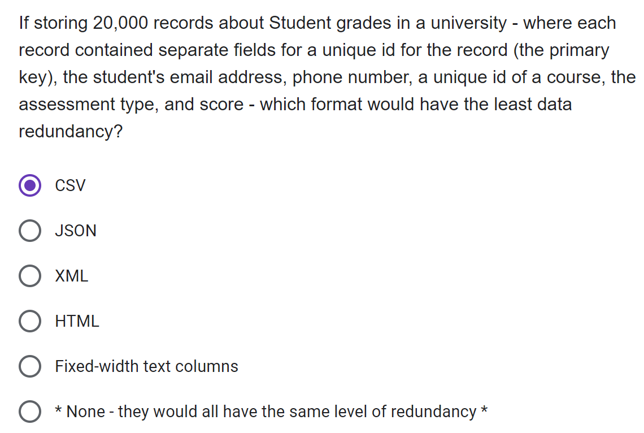Click the words 'assessment type' in the question

click(88, 105)
